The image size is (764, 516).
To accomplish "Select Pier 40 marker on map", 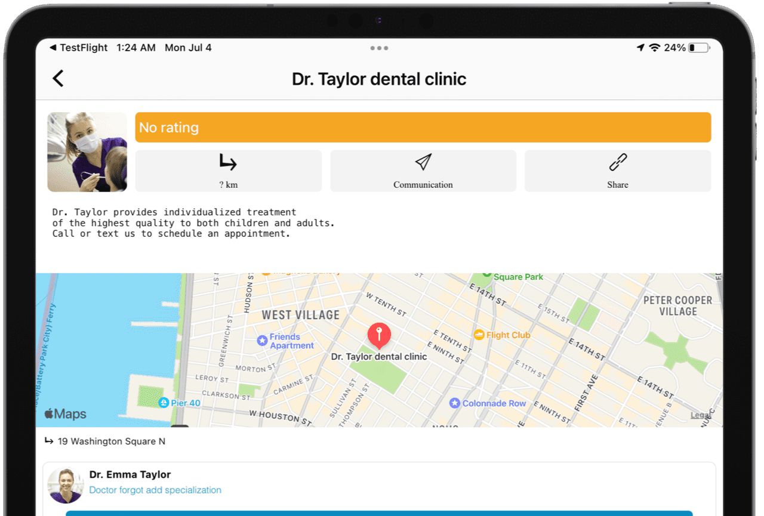I will (x=164, y=403).
